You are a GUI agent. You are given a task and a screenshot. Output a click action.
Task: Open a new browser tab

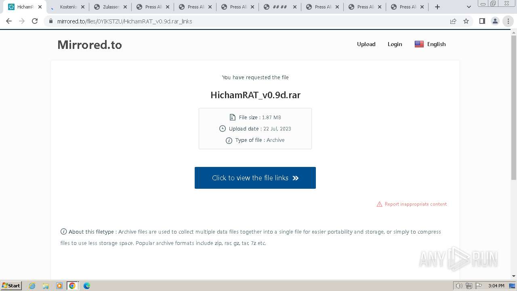coord(437,7)
